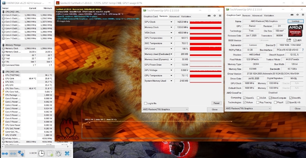This screenshot has width=306, height=158.
Task: Start HWiNFO logging with document icon
Action: [50, 153]
